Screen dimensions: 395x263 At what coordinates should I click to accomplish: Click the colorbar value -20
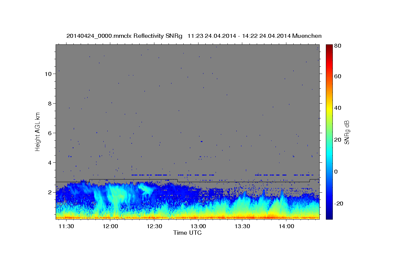click(x=339, y=204)
